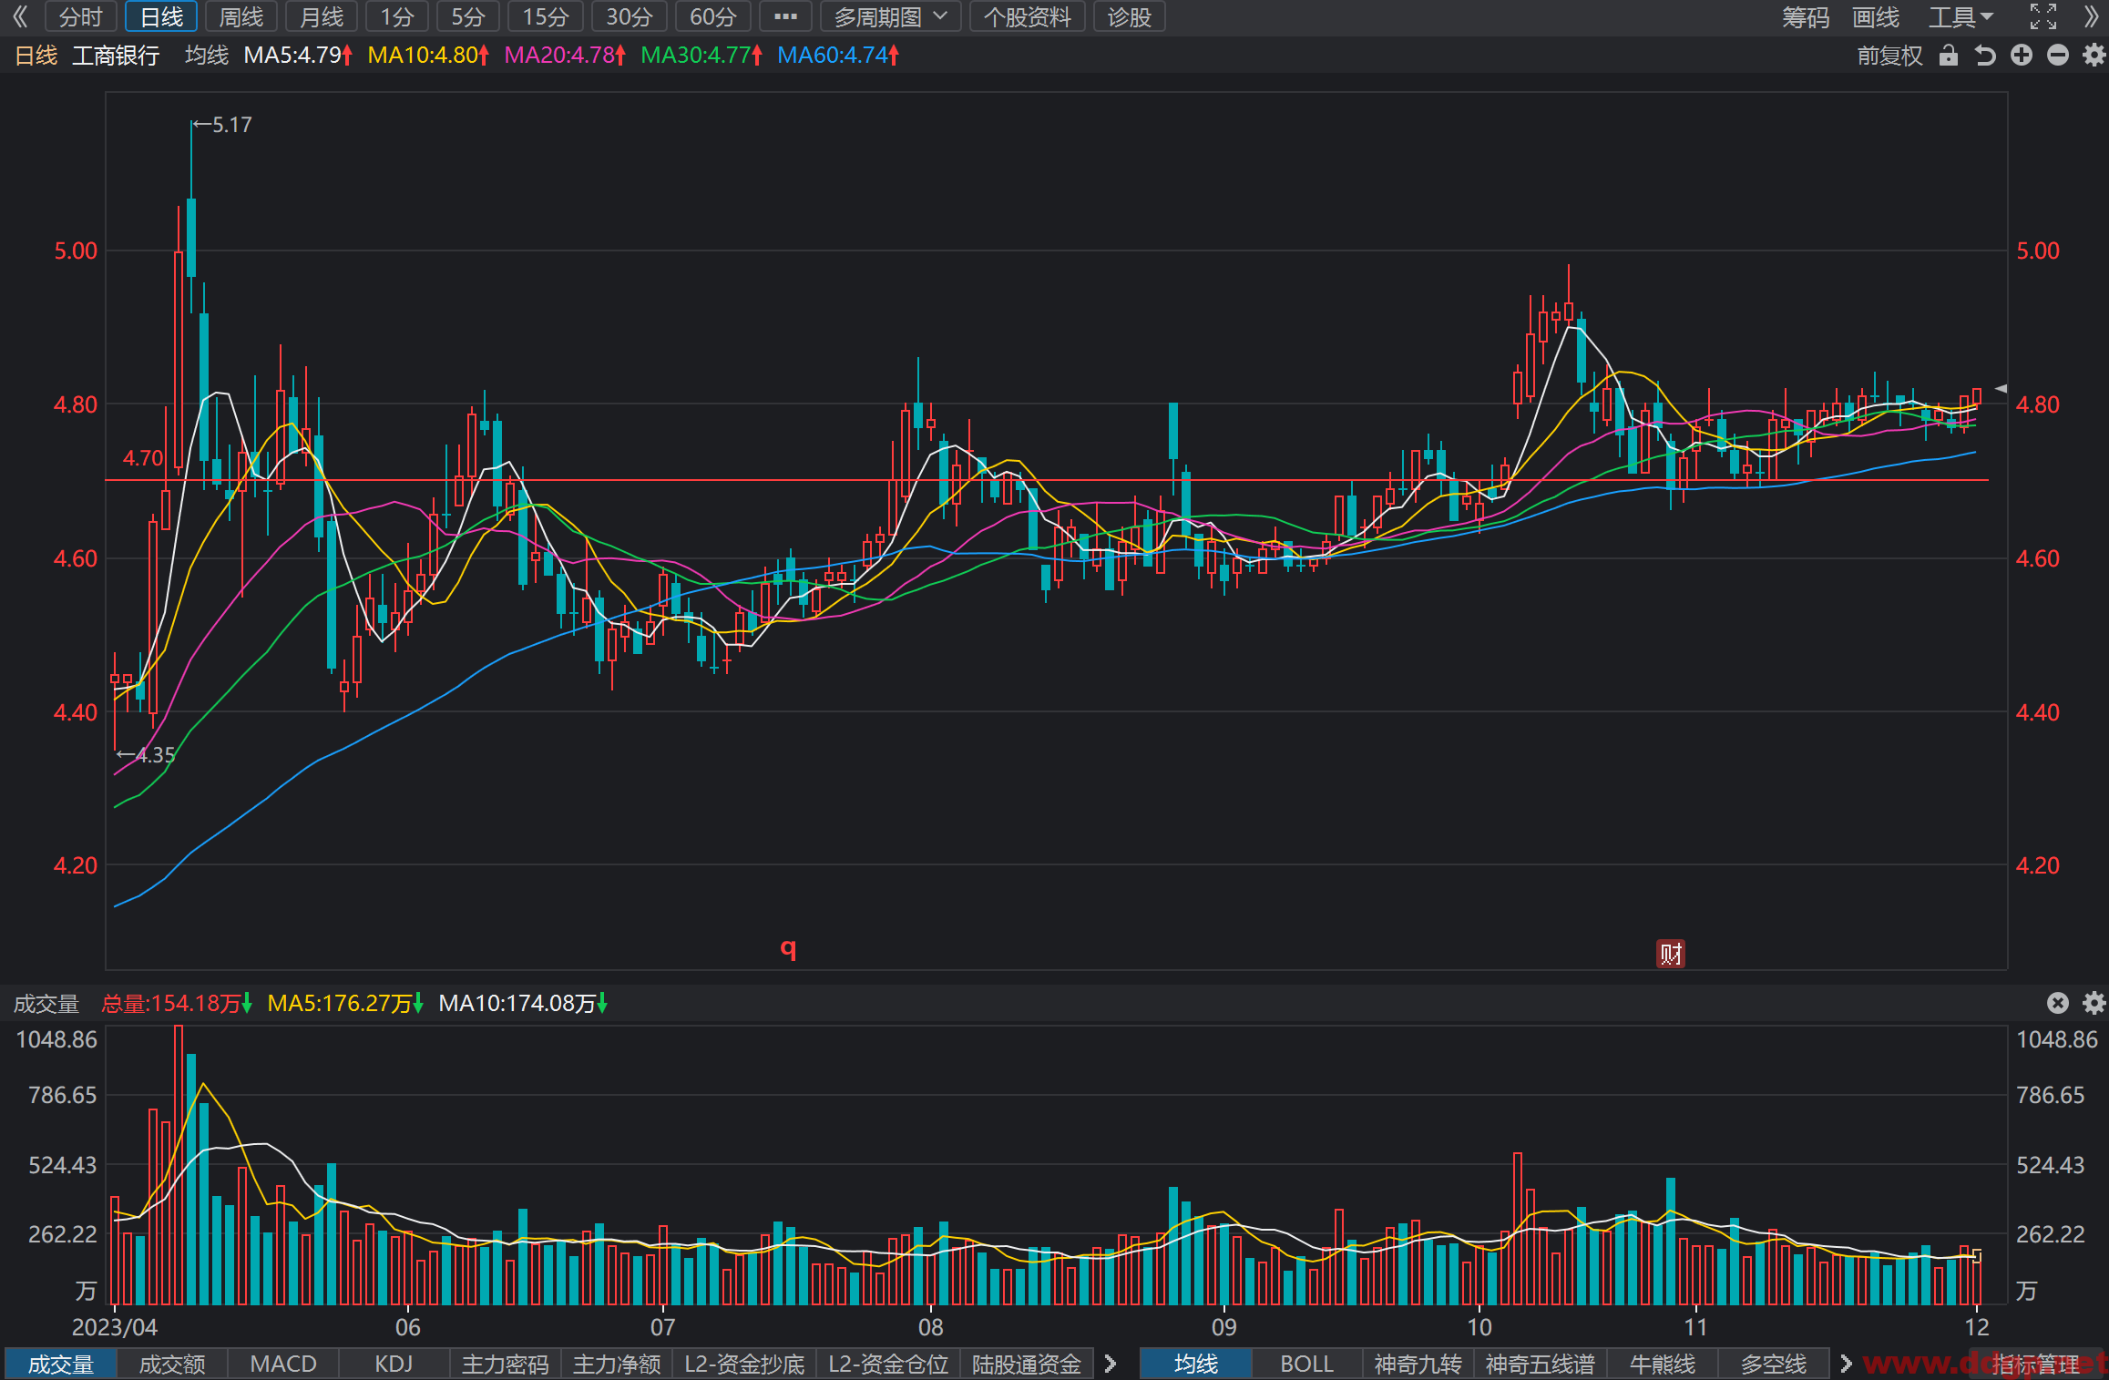This screenshot has height=1380, width=2109.
Task: Show more main-indicator tabs arrow
Action: tap(1846, 1364)
